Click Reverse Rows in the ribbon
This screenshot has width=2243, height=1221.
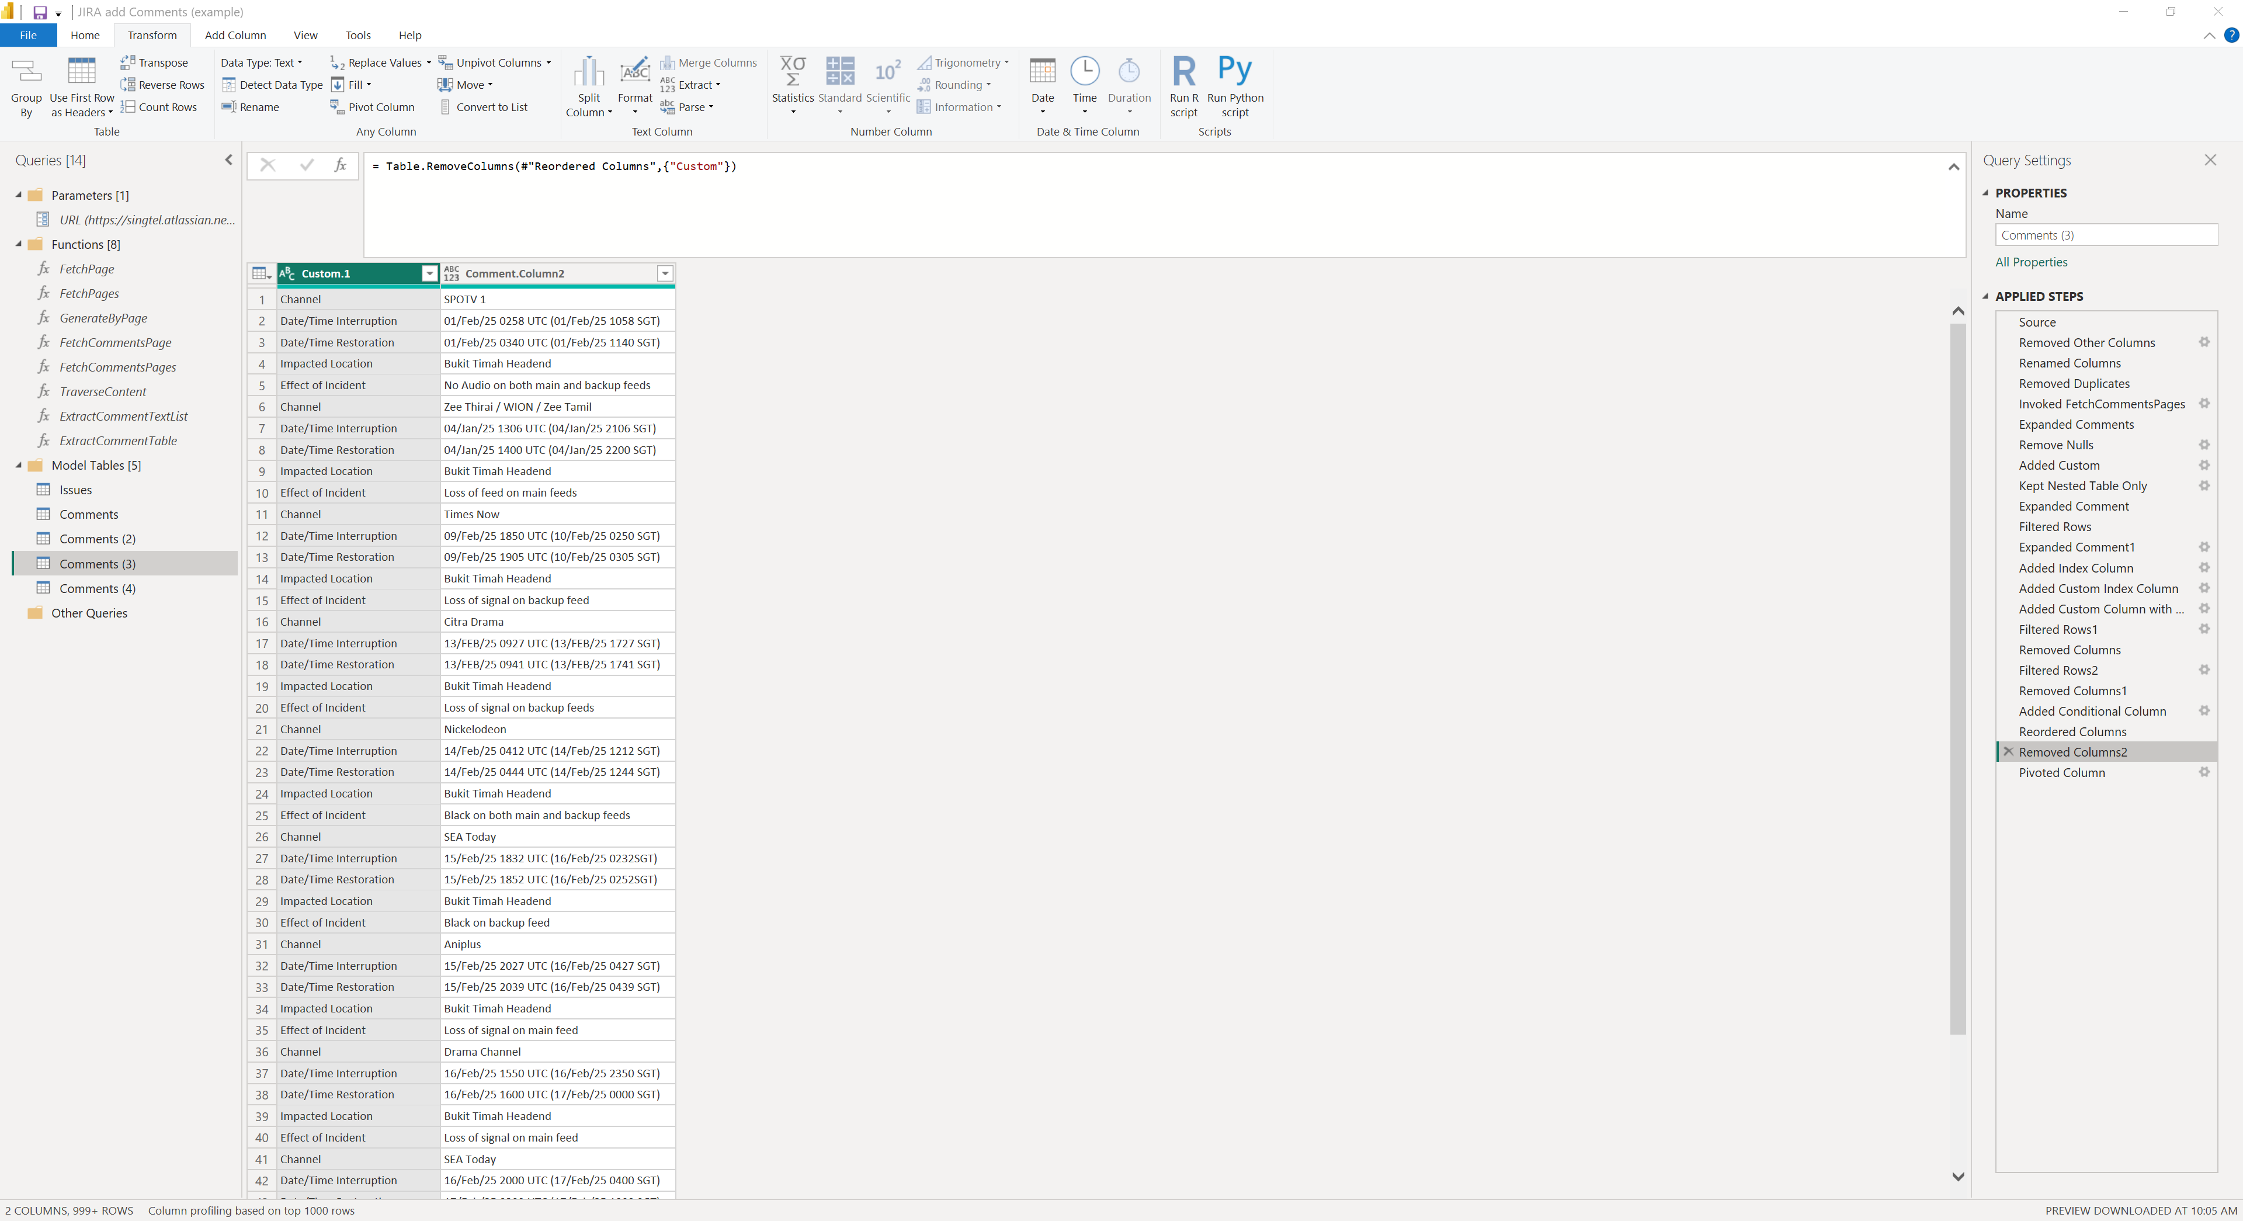click(x=163, y=85)
